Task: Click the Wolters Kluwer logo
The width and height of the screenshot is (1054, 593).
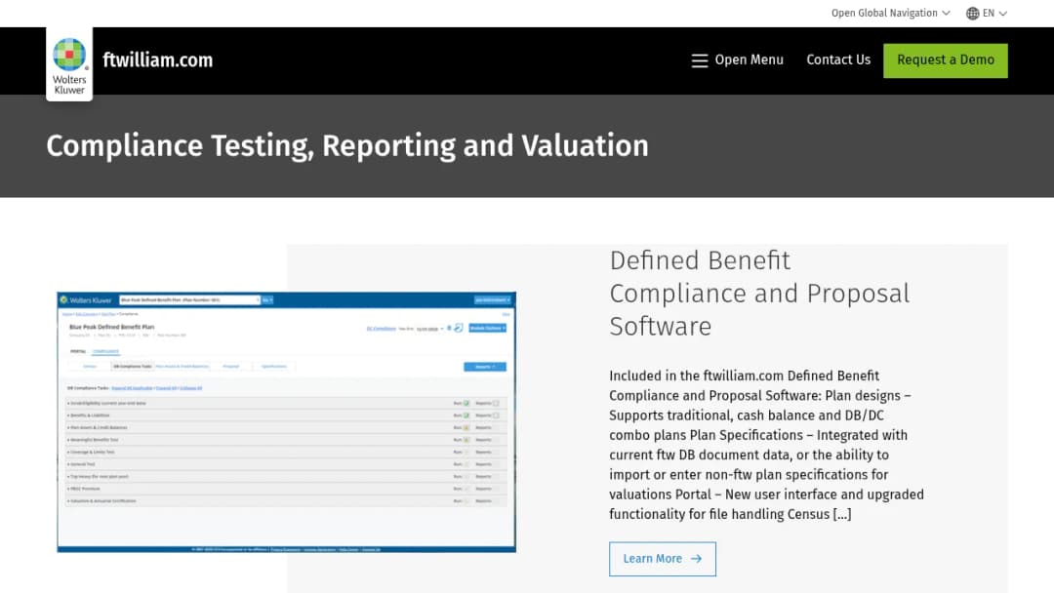Action: click(69, 64)
